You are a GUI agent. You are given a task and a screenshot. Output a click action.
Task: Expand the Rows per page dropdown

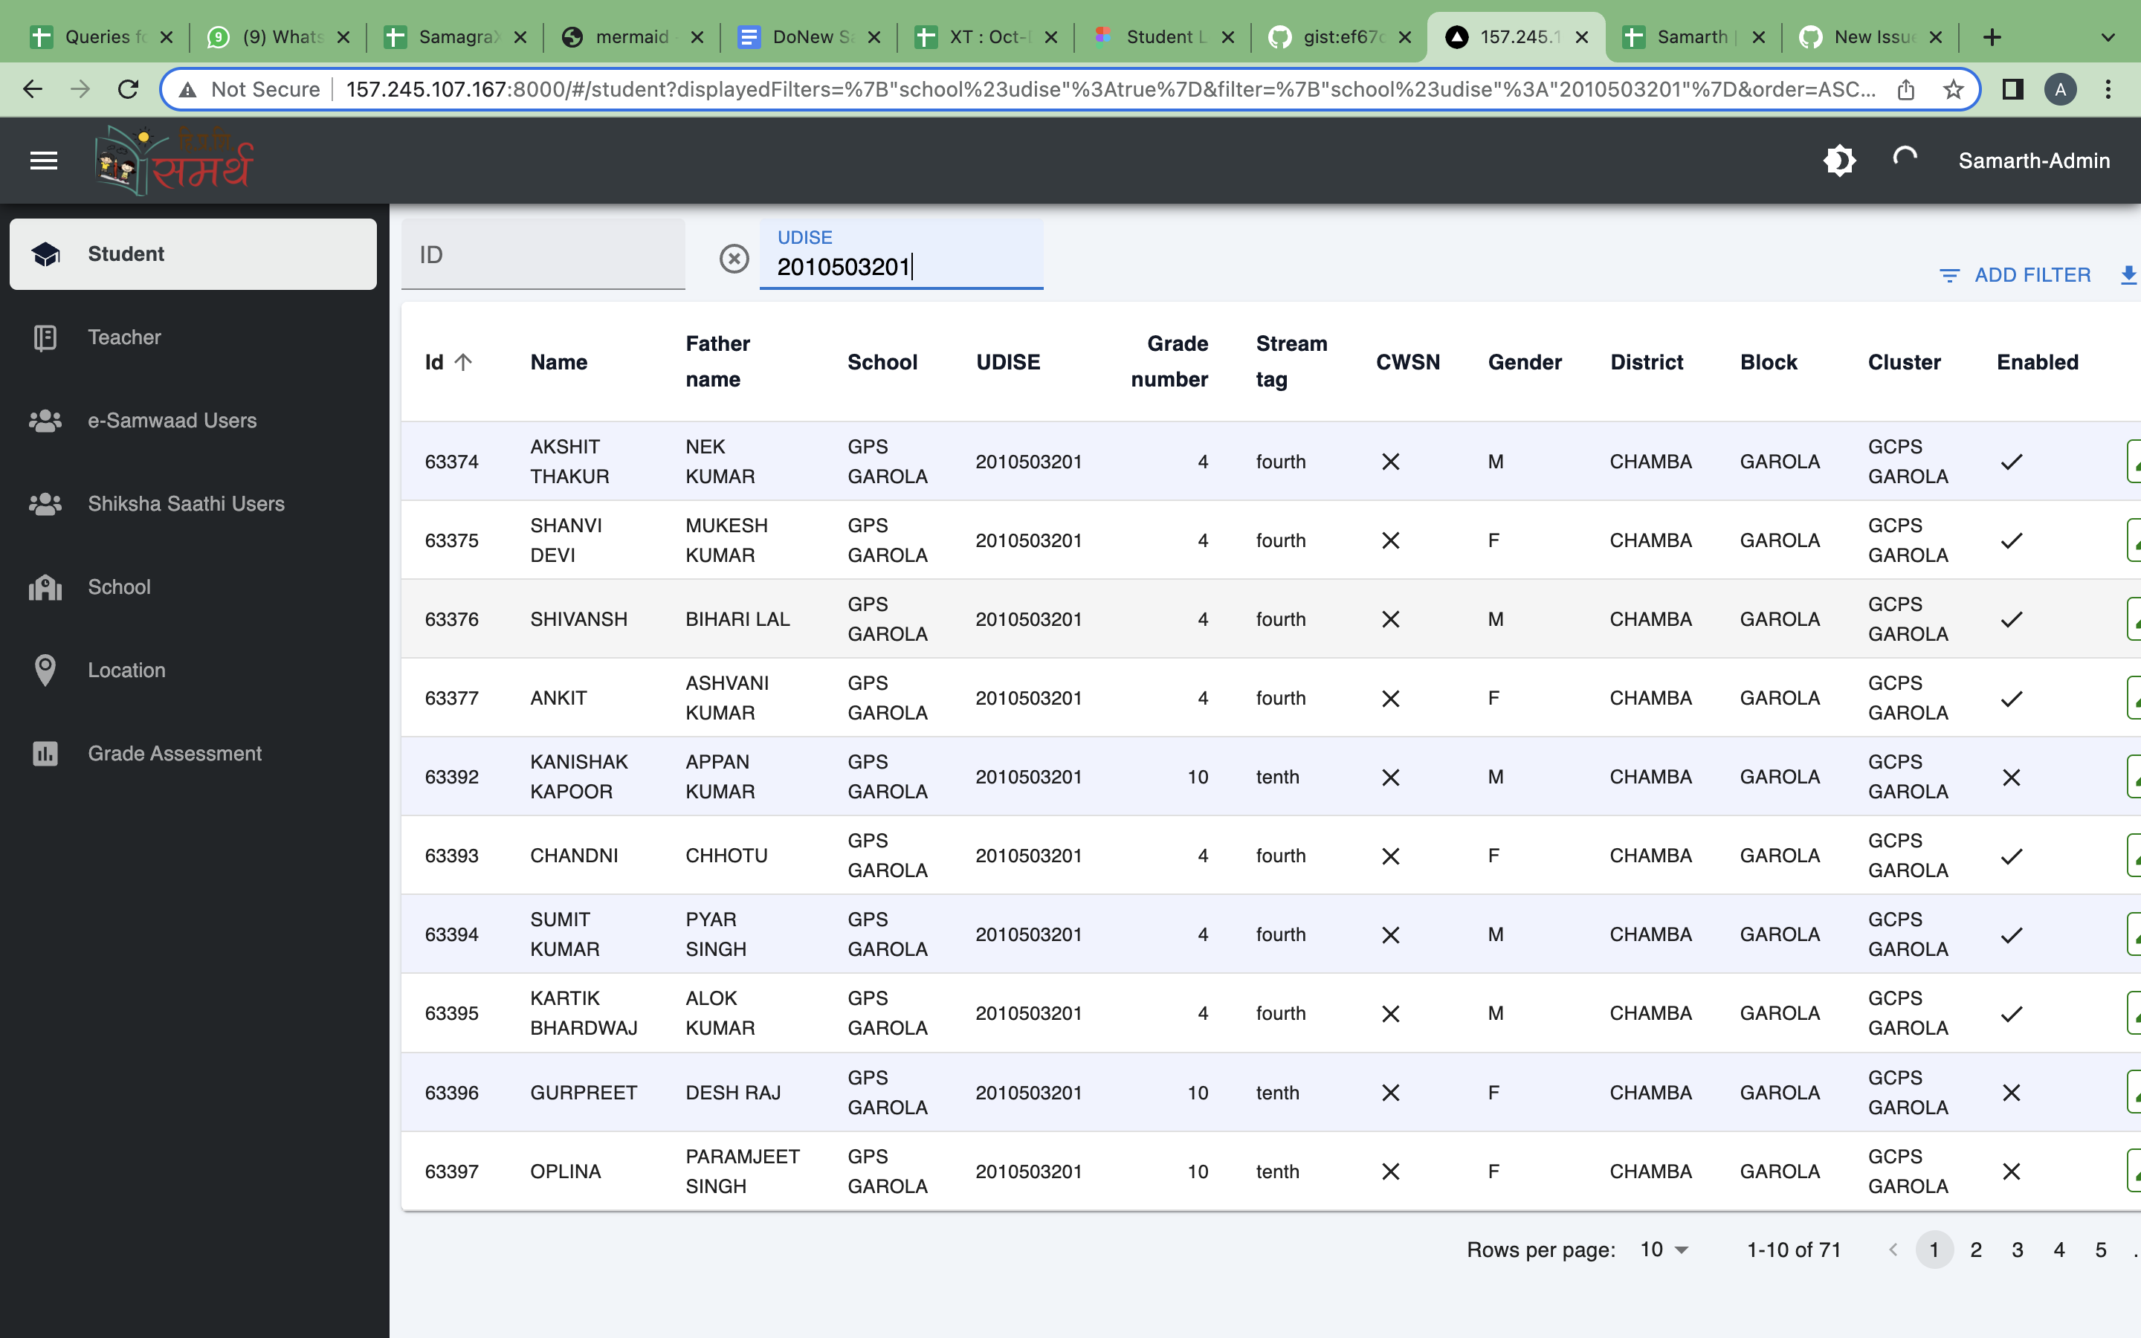(1665, 1250)
